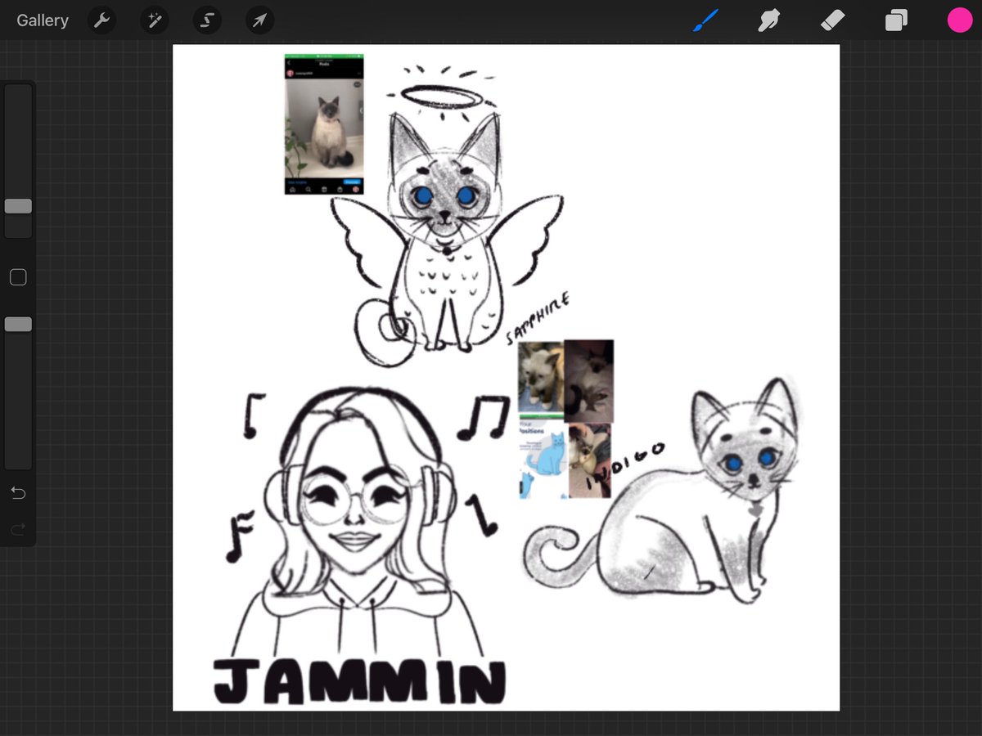Switch to the Smudge tool

[768, 20]
